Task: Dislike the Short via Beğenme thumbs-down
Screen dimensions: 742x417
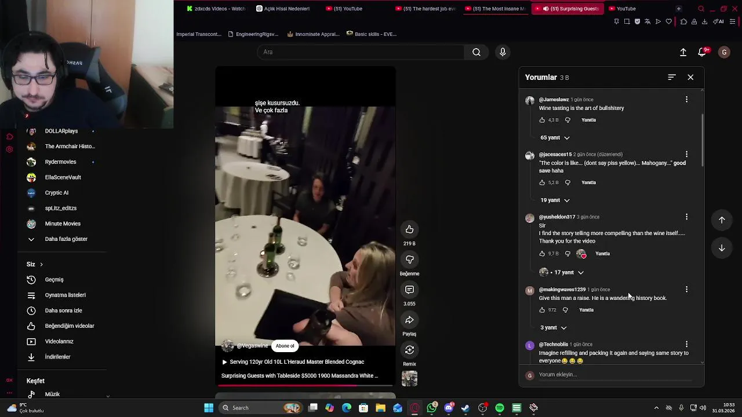Action: pos(409,259)
